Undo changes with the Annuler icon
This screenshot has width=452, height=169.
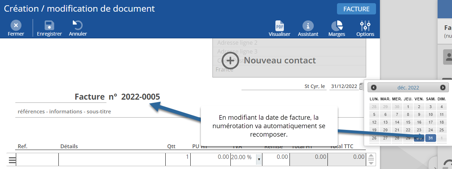(x=78, y=26)
